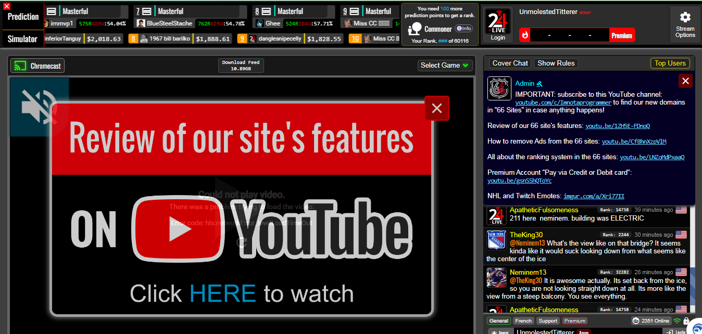Select the General chat channel
The width and height of the screenshot is (702, 334).
(498, 321)
